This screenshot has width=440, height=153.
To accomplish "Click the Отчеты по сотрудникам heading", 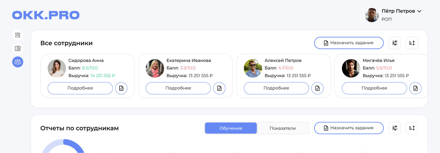I will [x=80, y=128].
